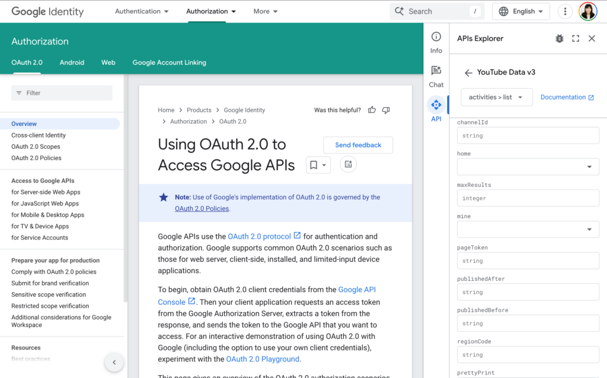607x378 pixels.
Task: Switch to the Android tab
Action: point(72,62)
